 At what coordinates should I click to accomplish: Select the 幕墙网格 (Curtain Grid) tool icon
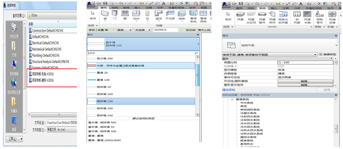204,14
